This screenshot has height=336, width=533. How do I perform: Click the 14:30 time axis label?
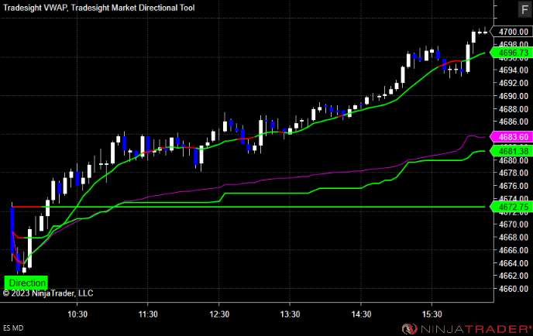click(361, 314)
